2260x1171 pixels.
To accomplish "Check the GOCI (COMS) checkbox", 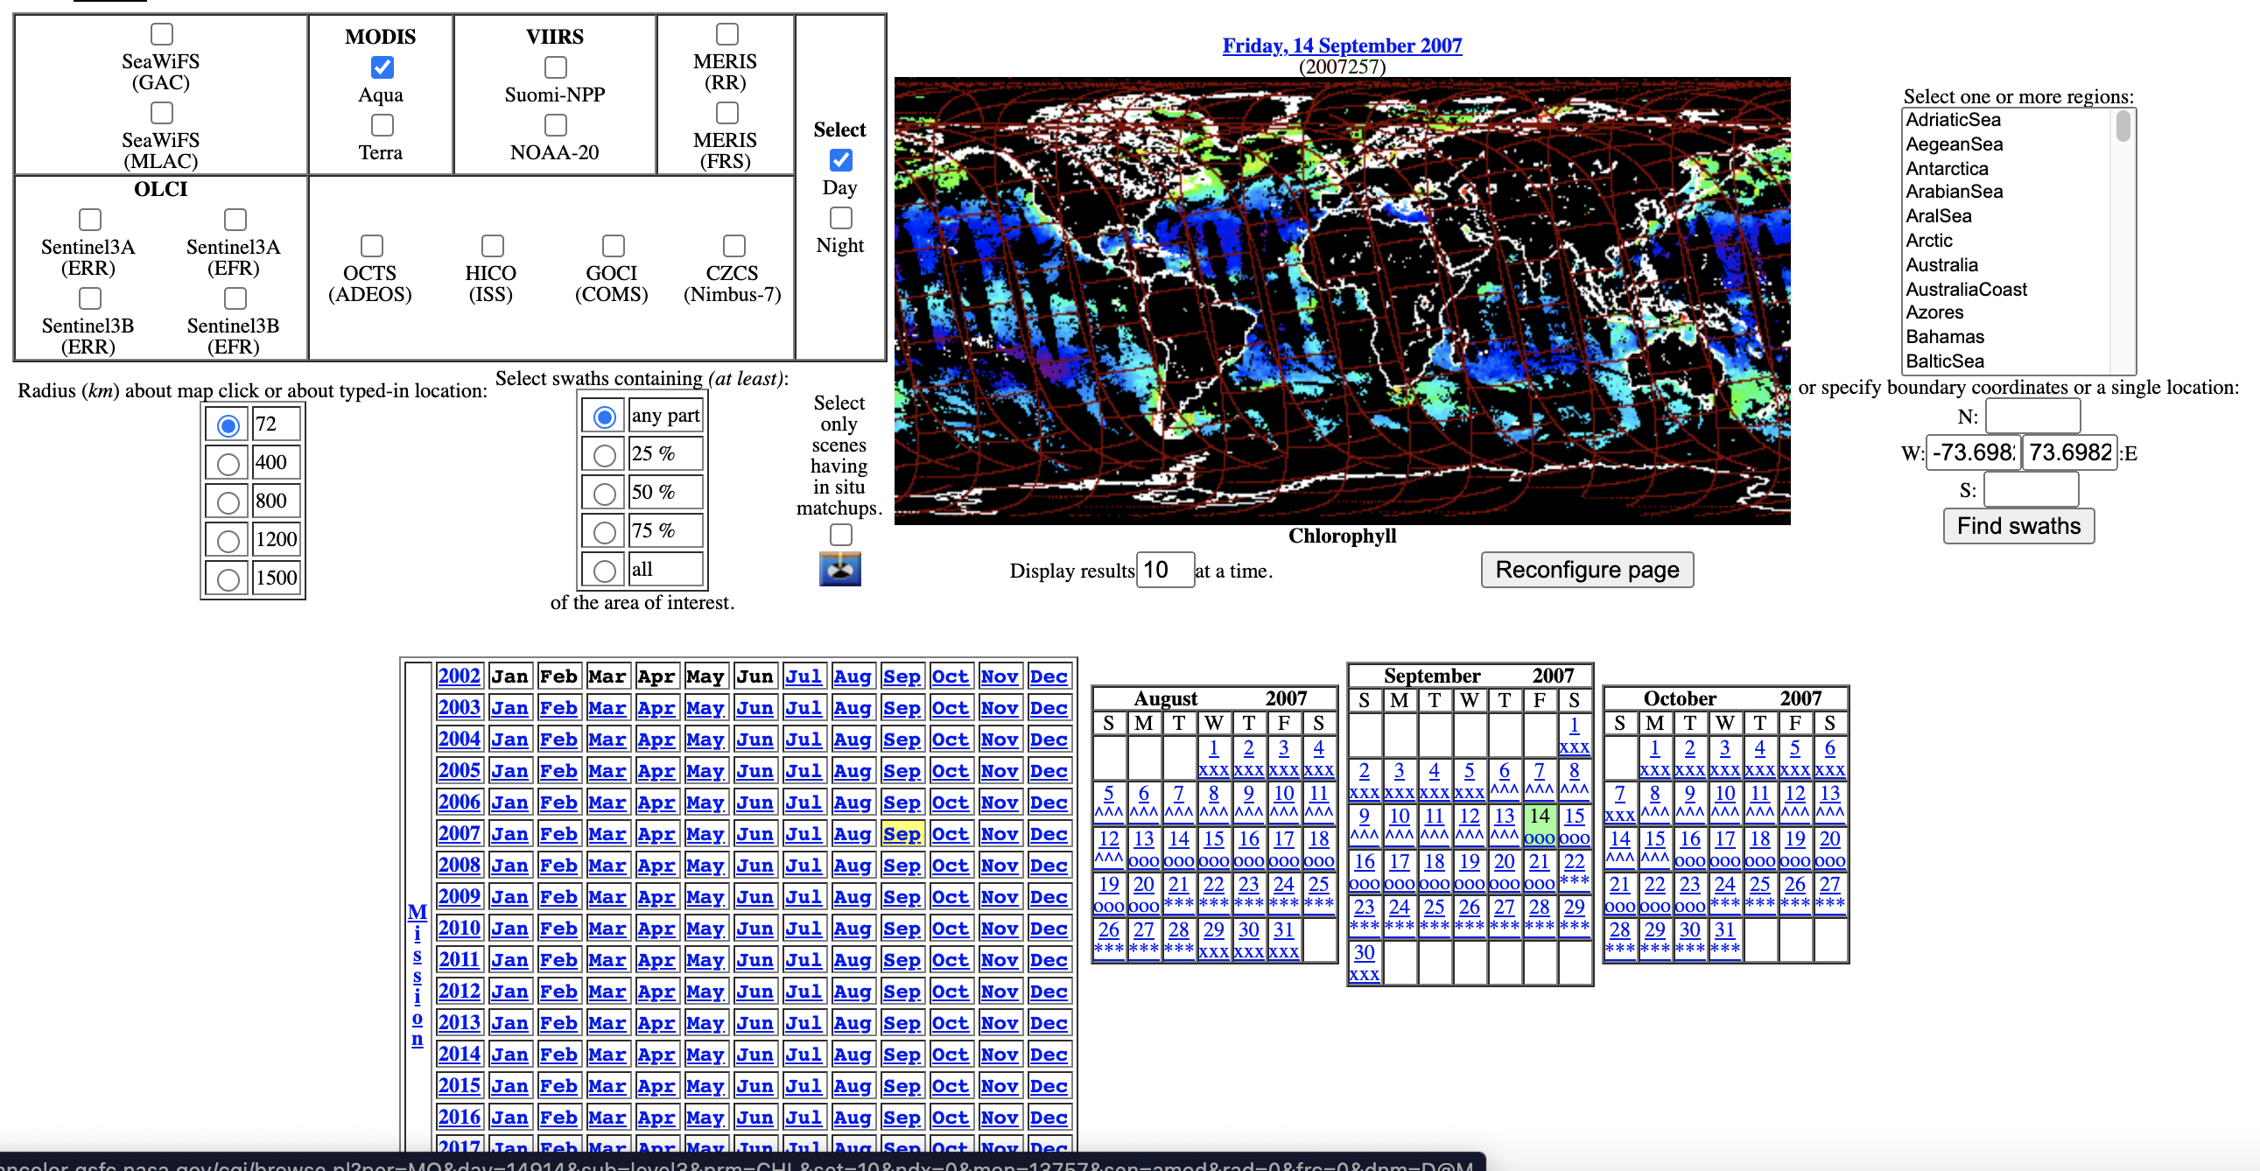I will (x=614, y=246).
